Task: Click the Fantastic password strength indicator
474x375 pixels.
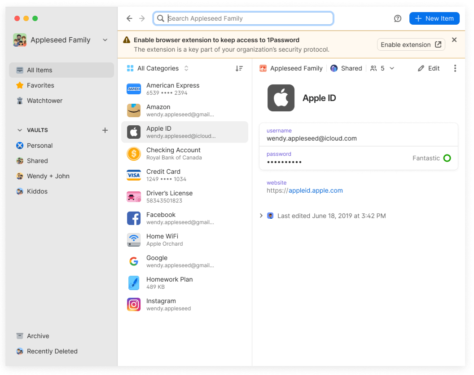Action: pos(432,158)
